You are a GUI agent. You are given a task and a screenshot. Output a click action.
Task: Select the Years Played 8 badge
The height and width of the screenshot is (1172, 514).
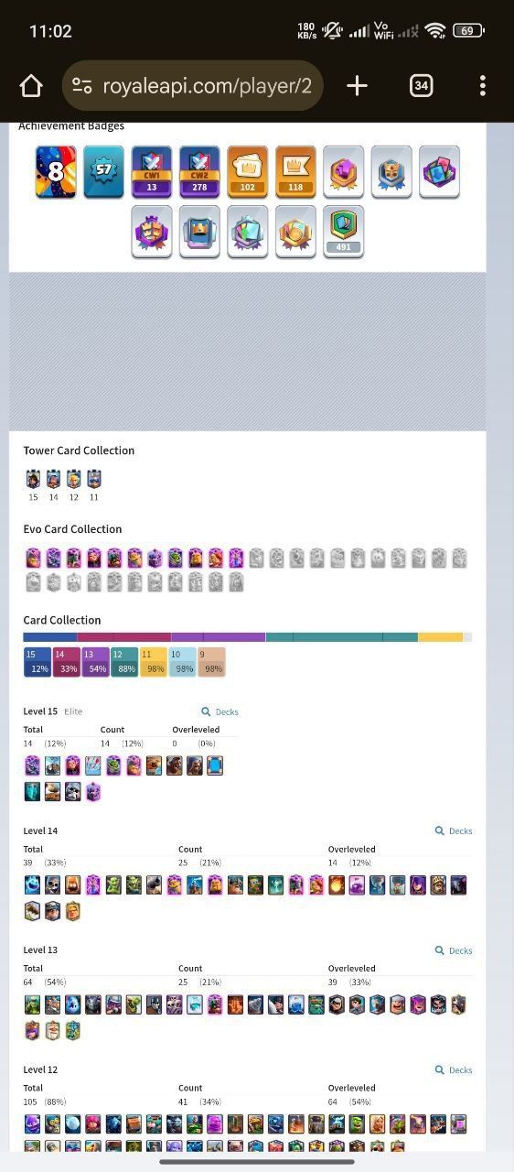coord(56,172)
